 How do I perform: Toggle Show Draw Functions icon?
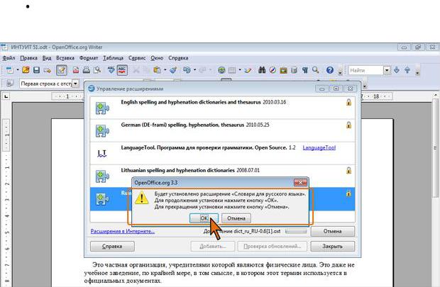tap(248, 70)
